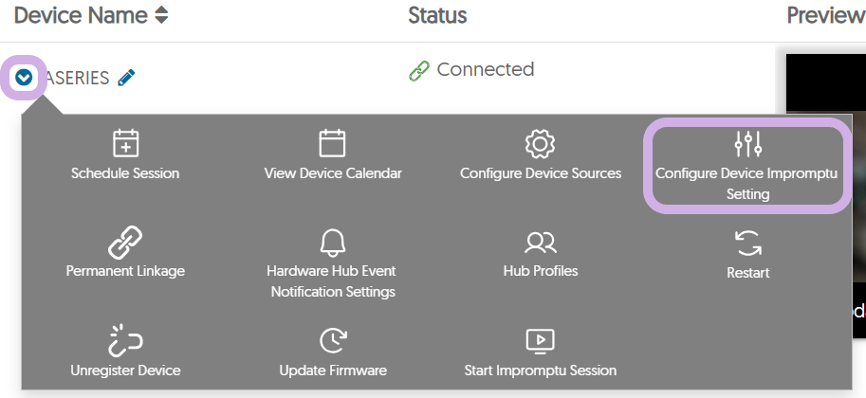The height and width of the screenshot is (398, 866).
Task: Click the Restart arrows icon
Action: point(747,243)
